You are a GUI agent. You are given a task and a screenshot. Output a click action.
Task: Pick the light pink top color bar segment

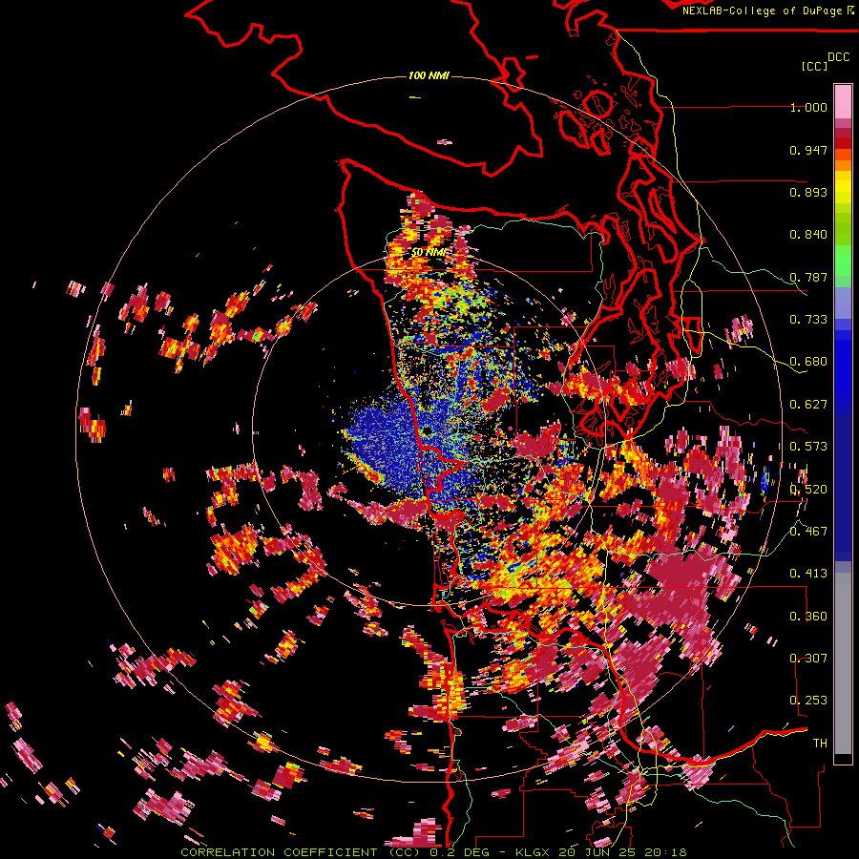(x=843, y=101)
